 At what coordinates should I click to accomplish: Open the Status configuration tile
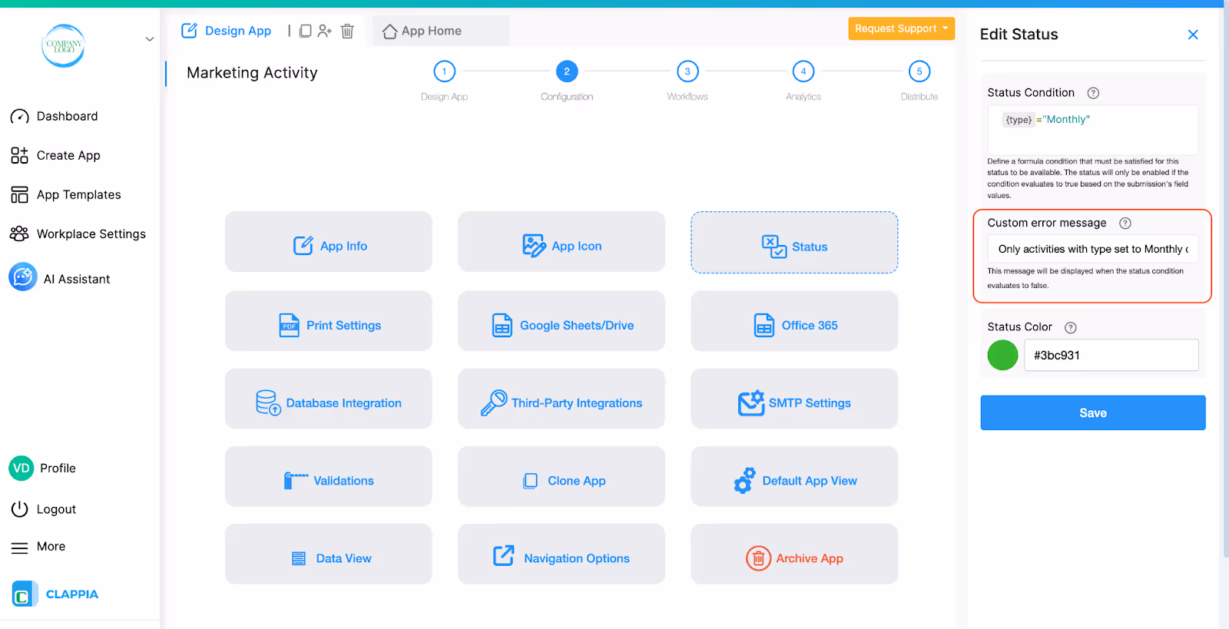click(794, 243)
